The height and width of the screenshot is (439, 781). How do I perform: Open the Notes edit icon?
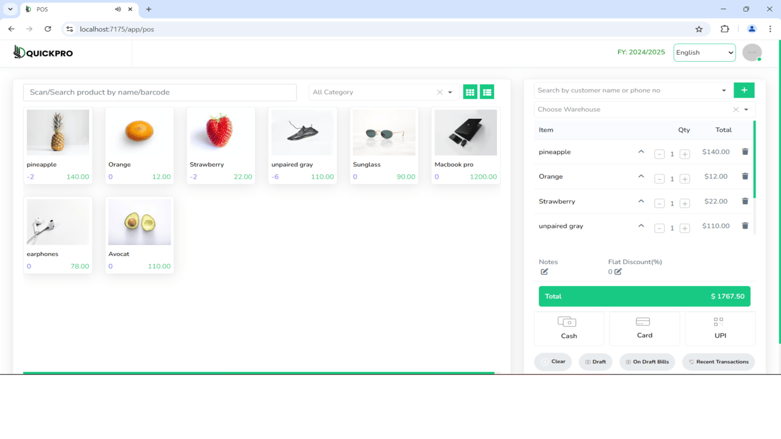click(x=544, y=272)
